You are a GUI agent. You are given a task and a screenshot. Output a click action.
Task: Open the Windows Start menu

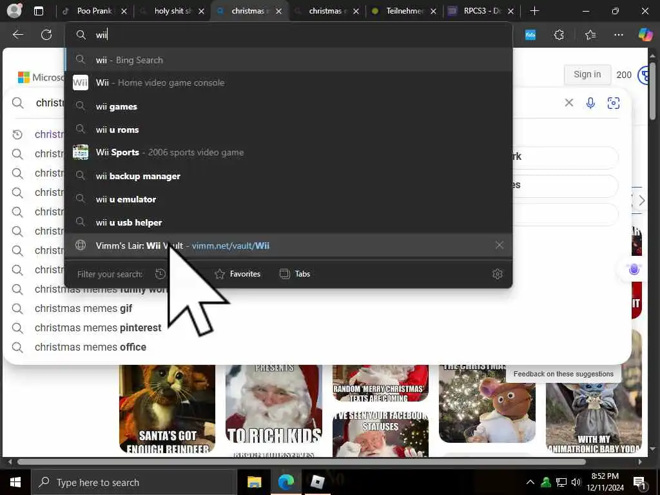tap(15, 482)
